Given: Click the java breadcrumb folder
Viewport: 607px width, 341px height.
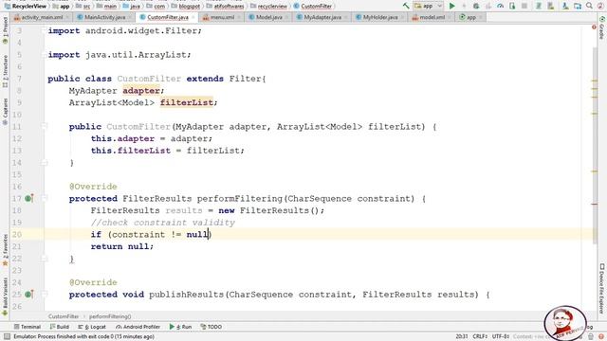Looking at the screenshot, I should click(132, 7).
